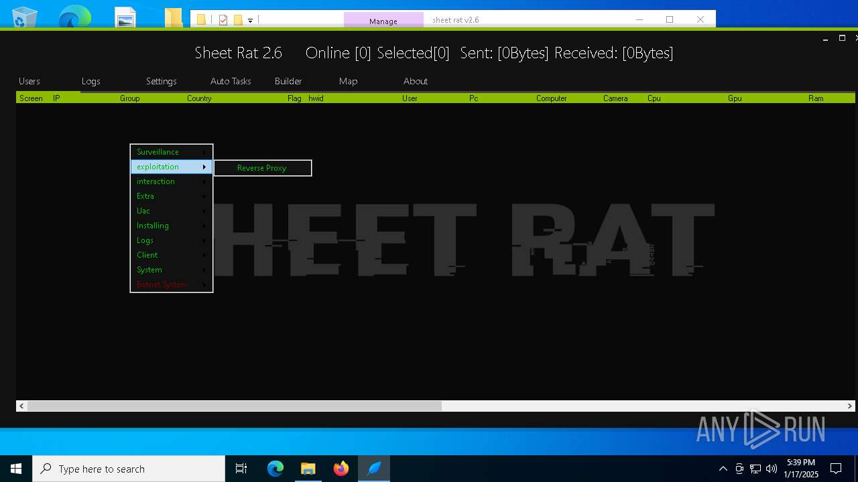Select the Gpu column header
Screen dimensions: 858x482
pos(735,98)
